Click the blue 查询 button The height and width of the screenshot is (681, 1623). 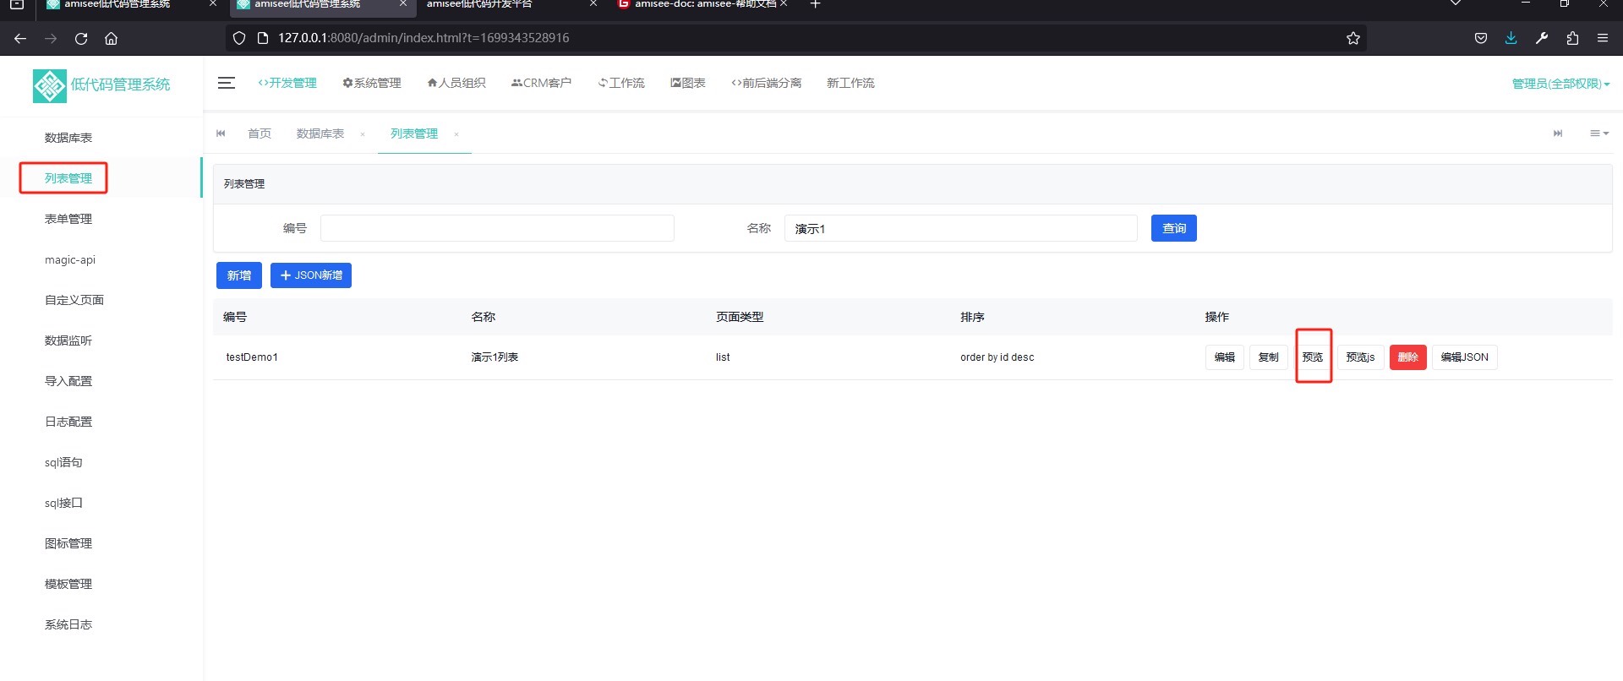tap(1173, 228)
